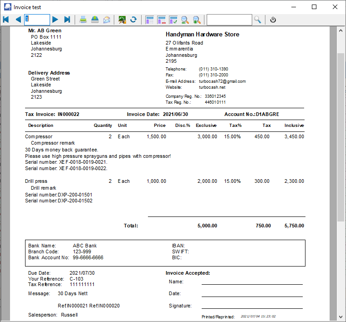Screen dimensions: 346x322
Task: Click the search text field
Action: [x=229, y=20]
